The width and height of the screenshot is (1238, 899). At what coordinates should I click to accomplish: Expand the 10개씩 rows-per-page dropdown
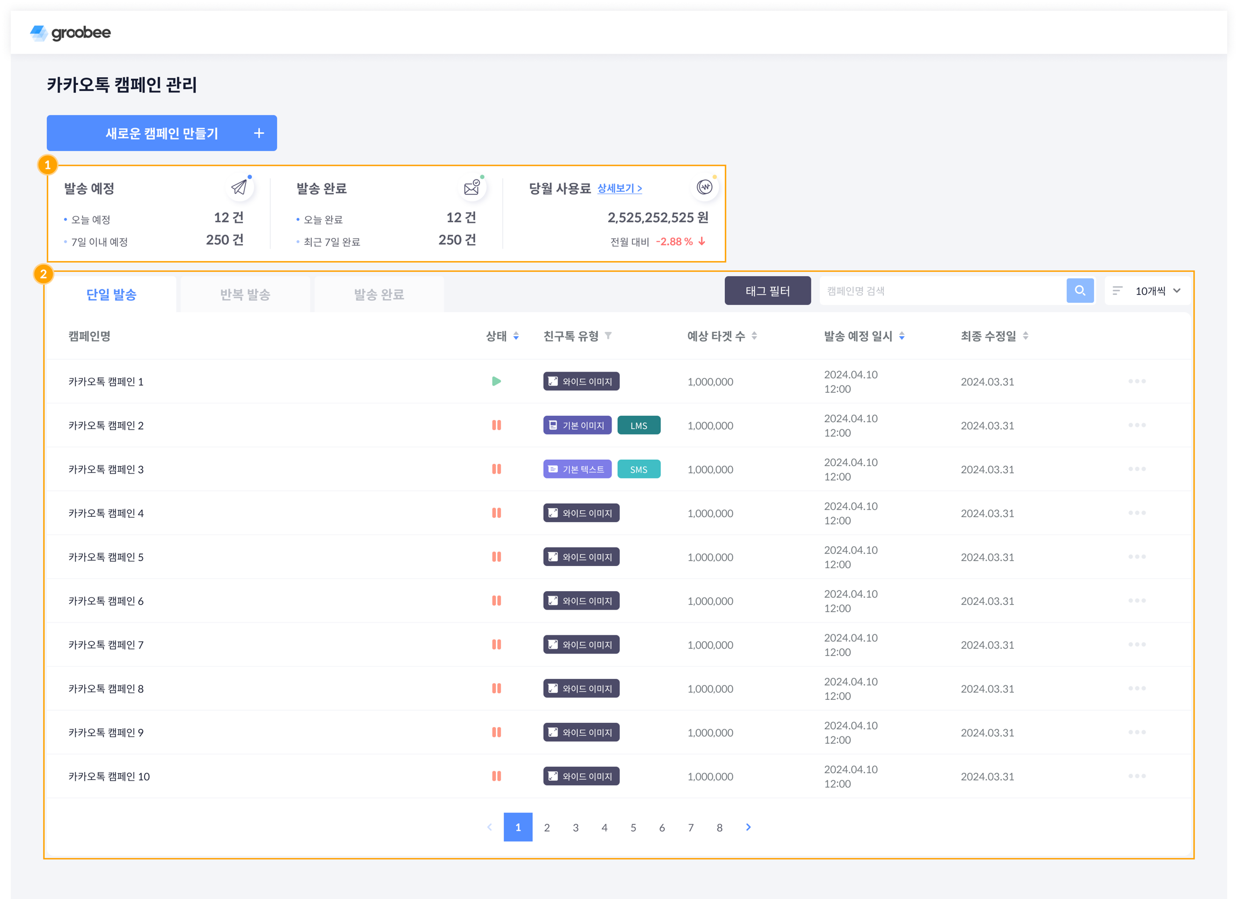[x=1150, y=291]
